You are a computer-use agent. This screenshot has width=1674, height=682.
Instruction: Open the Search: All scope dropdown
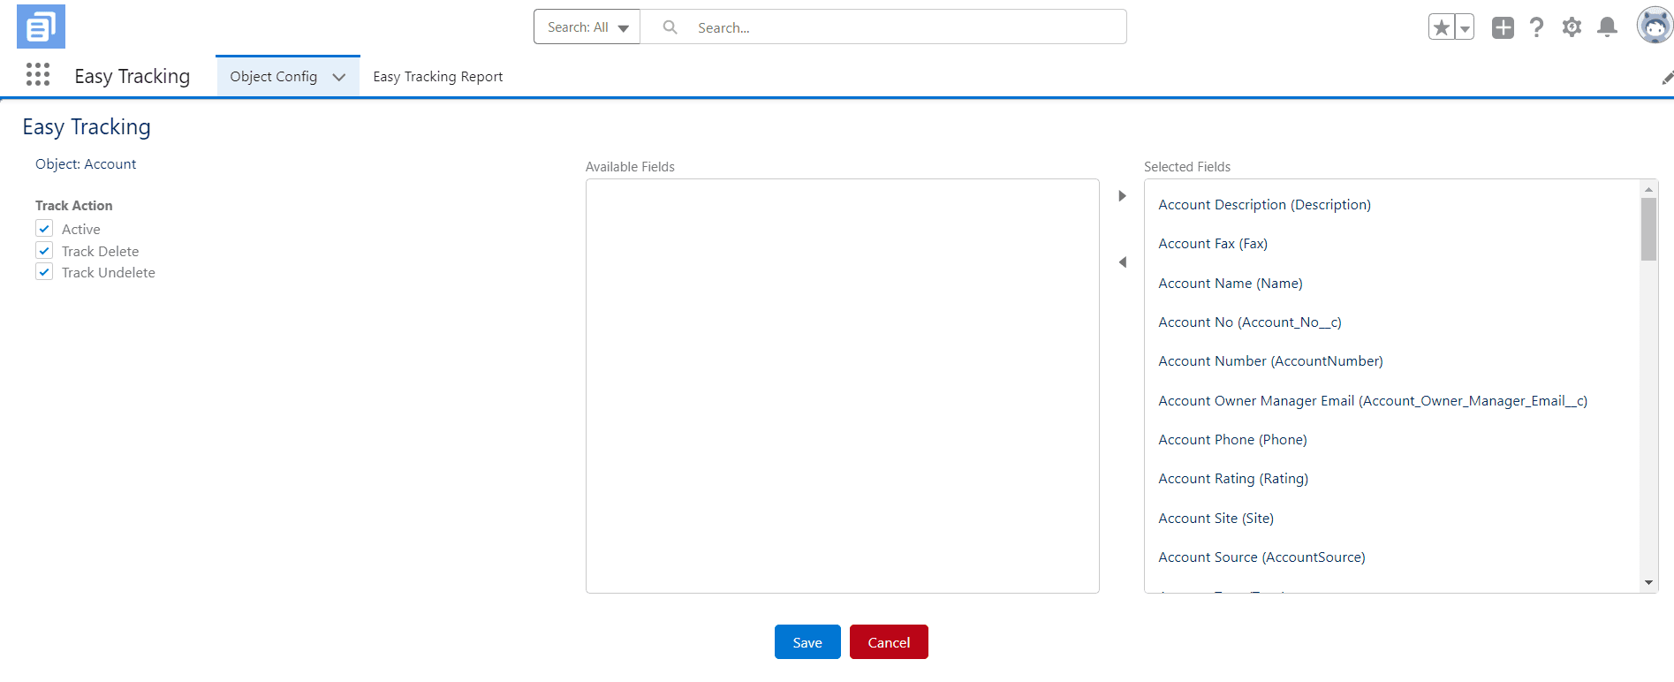click(x=587, y=27)
